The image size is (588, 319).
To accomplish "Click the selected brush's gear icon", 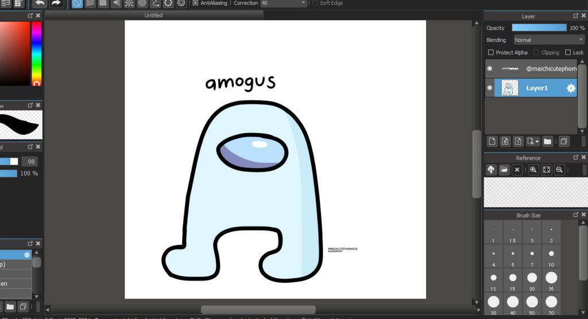I will tap(27, 255).
